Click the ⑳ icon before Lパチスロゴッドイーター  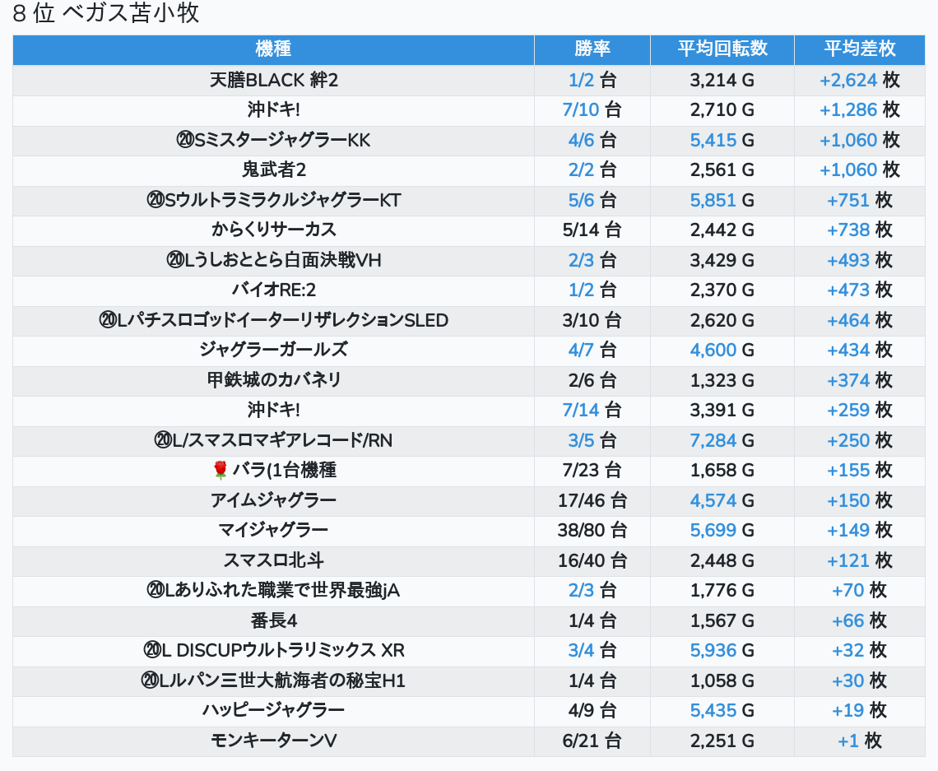[107, 320]
